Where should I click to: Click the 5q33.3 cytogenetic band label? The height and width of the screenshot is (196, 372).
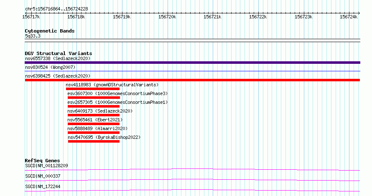pos(33,36)
